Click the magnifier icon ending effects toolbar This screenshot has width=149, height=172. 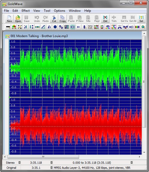(143, 27)
